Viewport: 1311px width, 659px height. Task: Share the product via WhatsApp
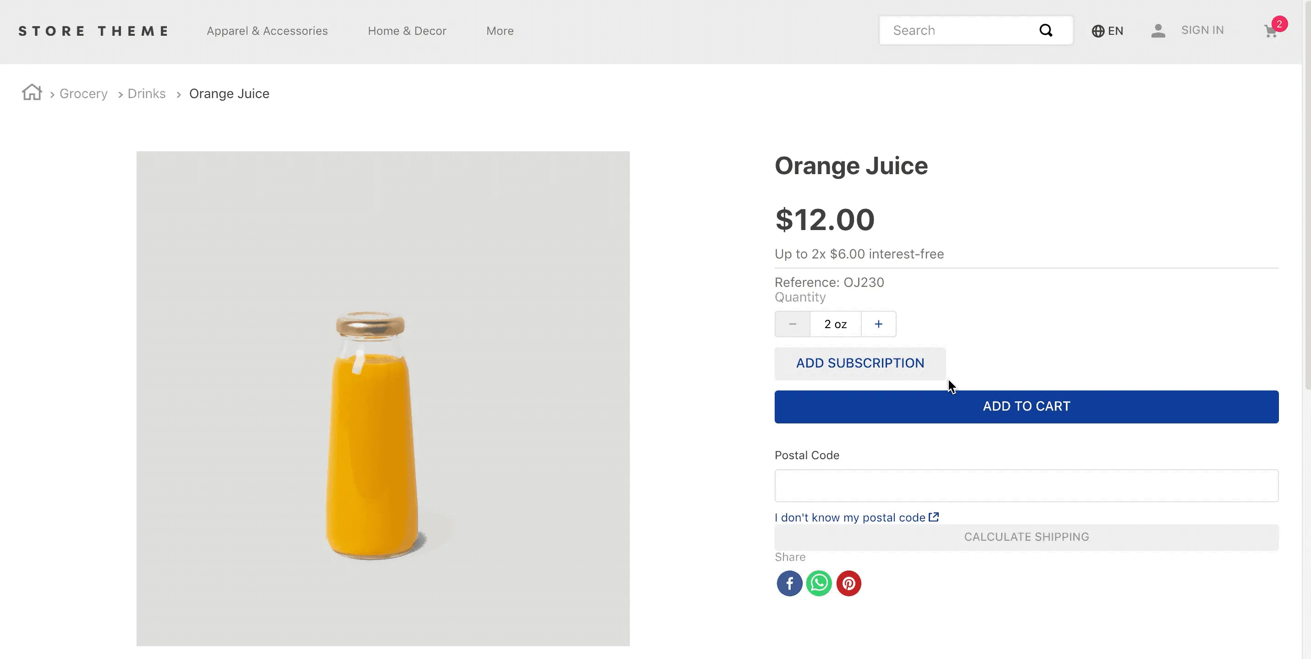click(819, 583)
